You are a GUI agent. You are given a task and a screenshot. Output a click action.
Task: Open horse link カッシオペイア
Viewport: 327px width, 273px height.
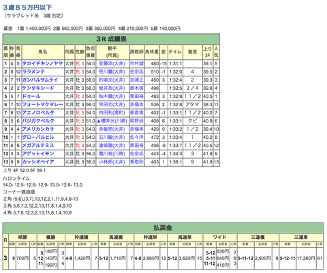click(38, 162)
